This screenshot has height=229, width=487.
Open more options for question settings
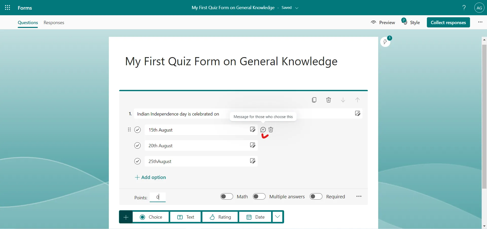[359, 196]
